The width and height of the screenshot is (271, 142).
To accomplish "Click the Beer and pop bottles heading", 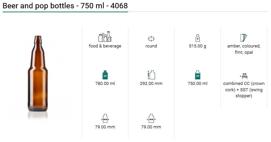I will pos(65,6).
